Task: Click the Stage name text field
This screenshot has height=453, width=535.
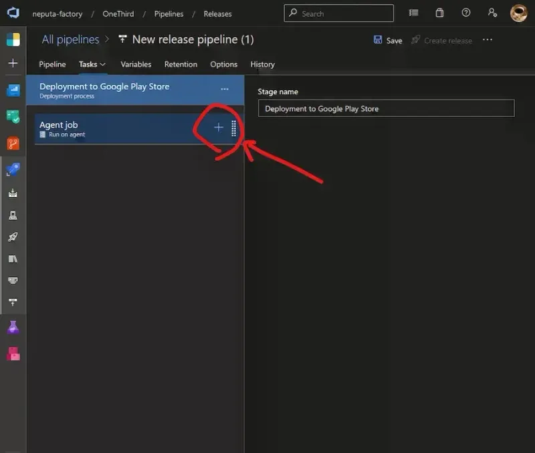Action: (386, 108)
